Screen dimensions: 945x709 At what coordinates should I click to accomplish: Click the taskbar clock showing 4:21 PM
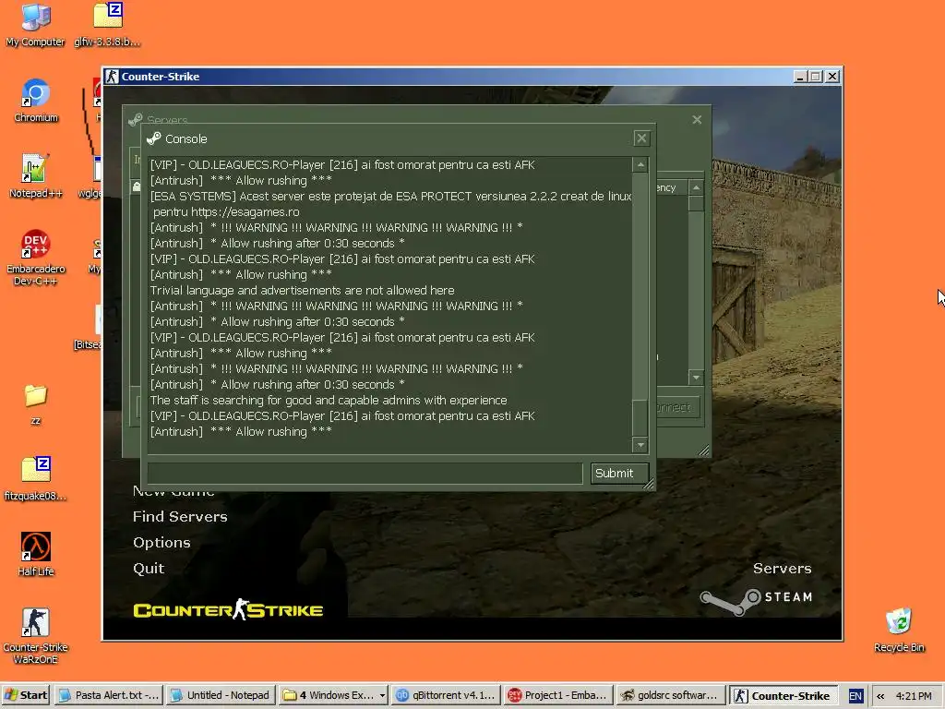tap(914, 696)
